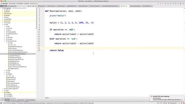Viewport: 185px width, 104px height.
Task: Expand the Chains folder
Action: [x=3, y=12]
